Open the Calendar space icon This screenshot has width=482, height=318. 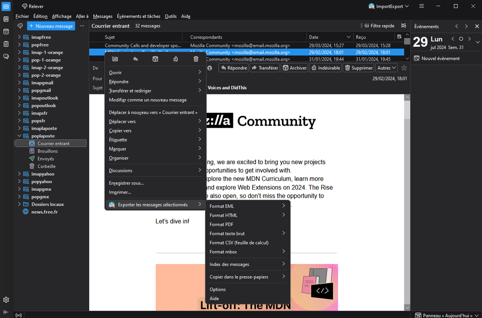point(6,32)
